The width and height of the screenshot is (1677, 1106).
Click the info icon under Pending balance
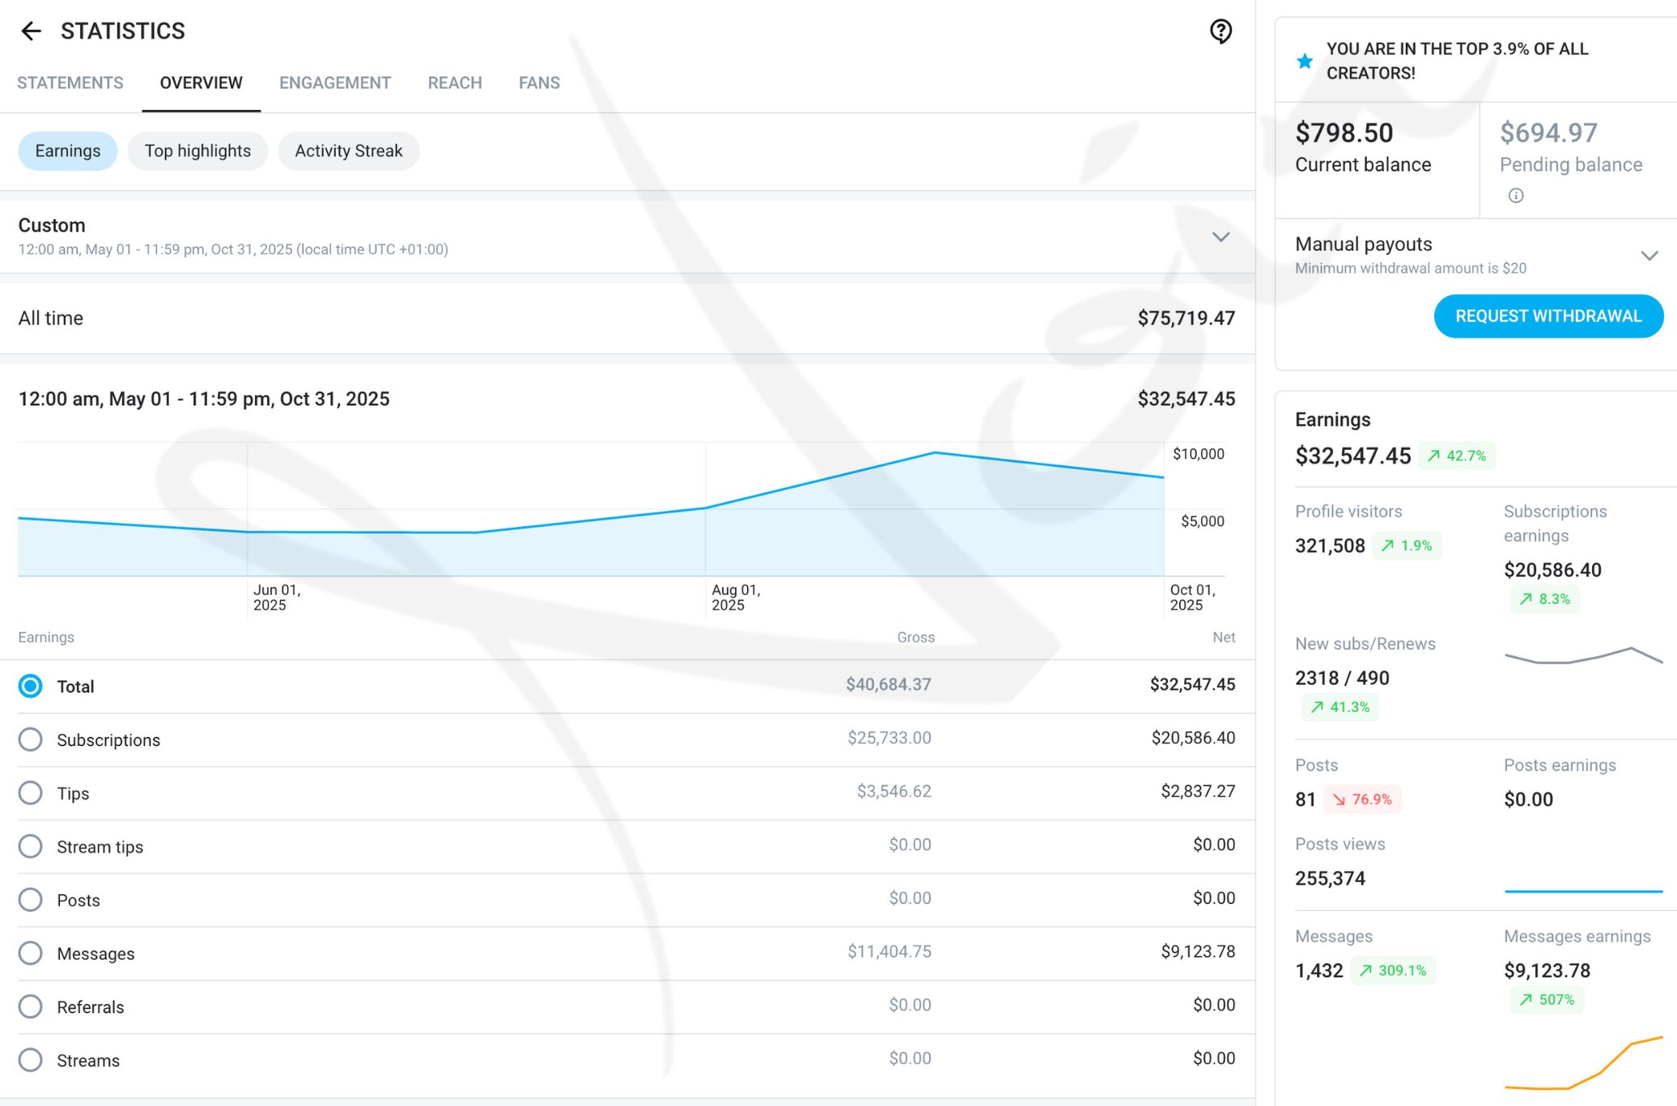tap(1516, 195)
